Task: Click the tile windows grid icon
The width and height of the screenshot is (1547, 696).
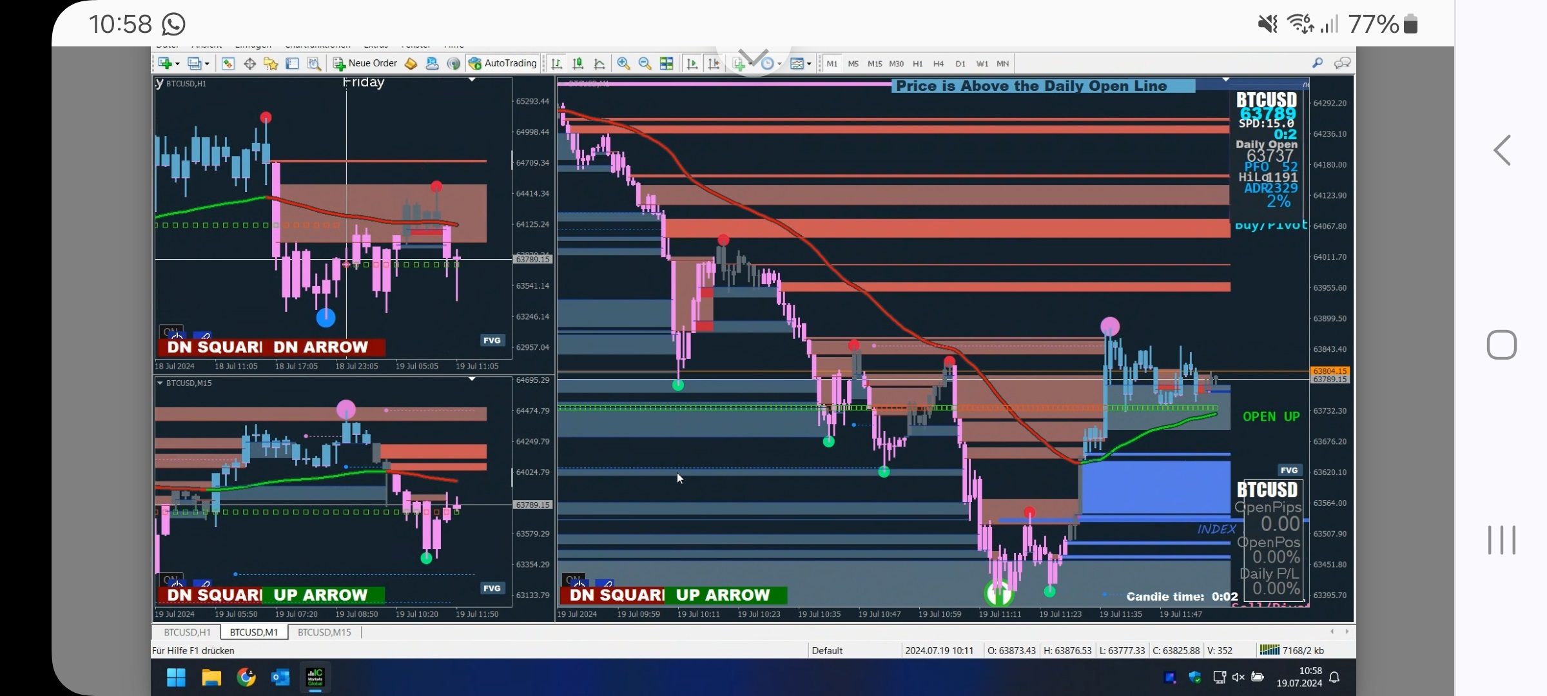Action: pos(666,63)
